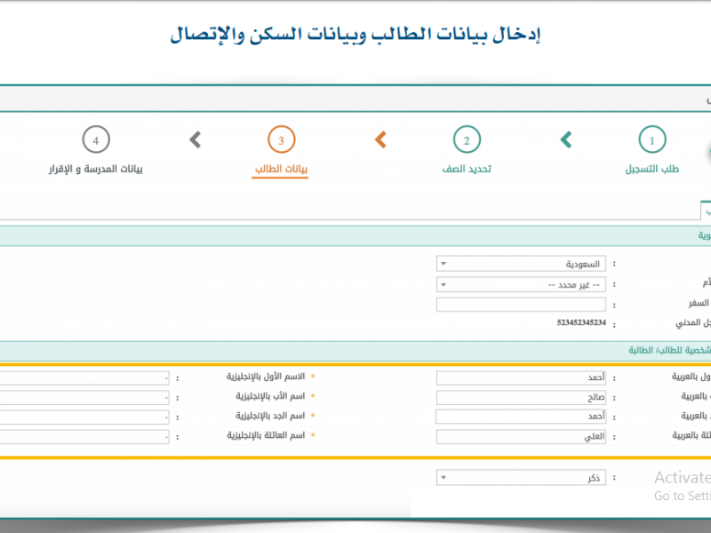Open بيانات المدرسة و الإقرار step label
Image resolution: width=711 pixels, height=533 pixels.
pyautogui.click(x=96, y=169)
